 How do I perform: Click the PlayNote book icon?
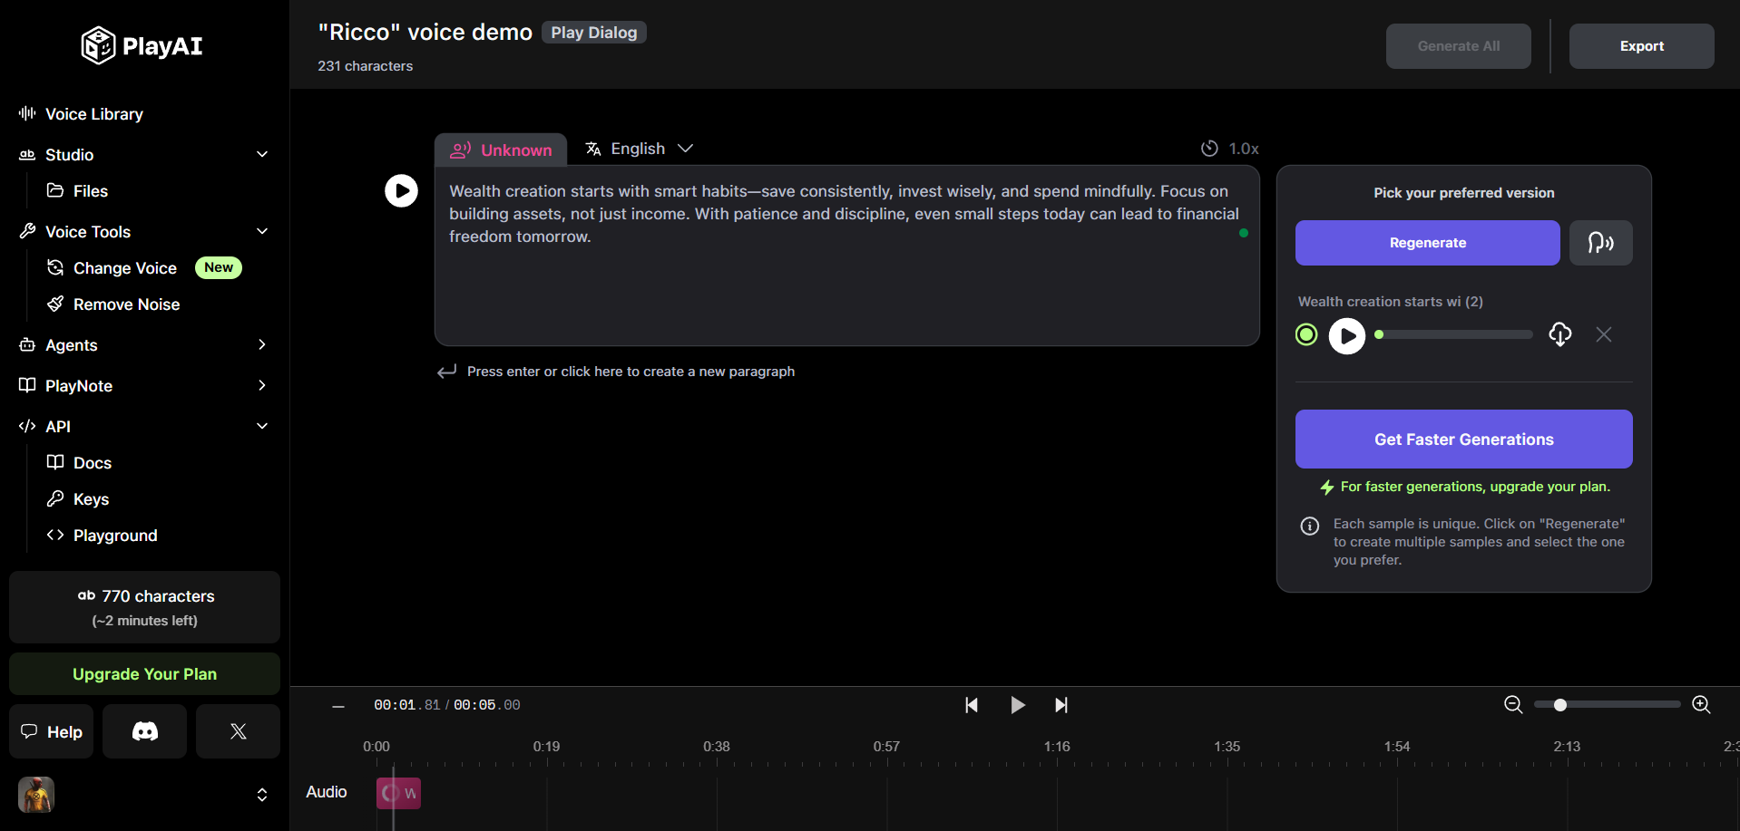click(x=27, y=385)
